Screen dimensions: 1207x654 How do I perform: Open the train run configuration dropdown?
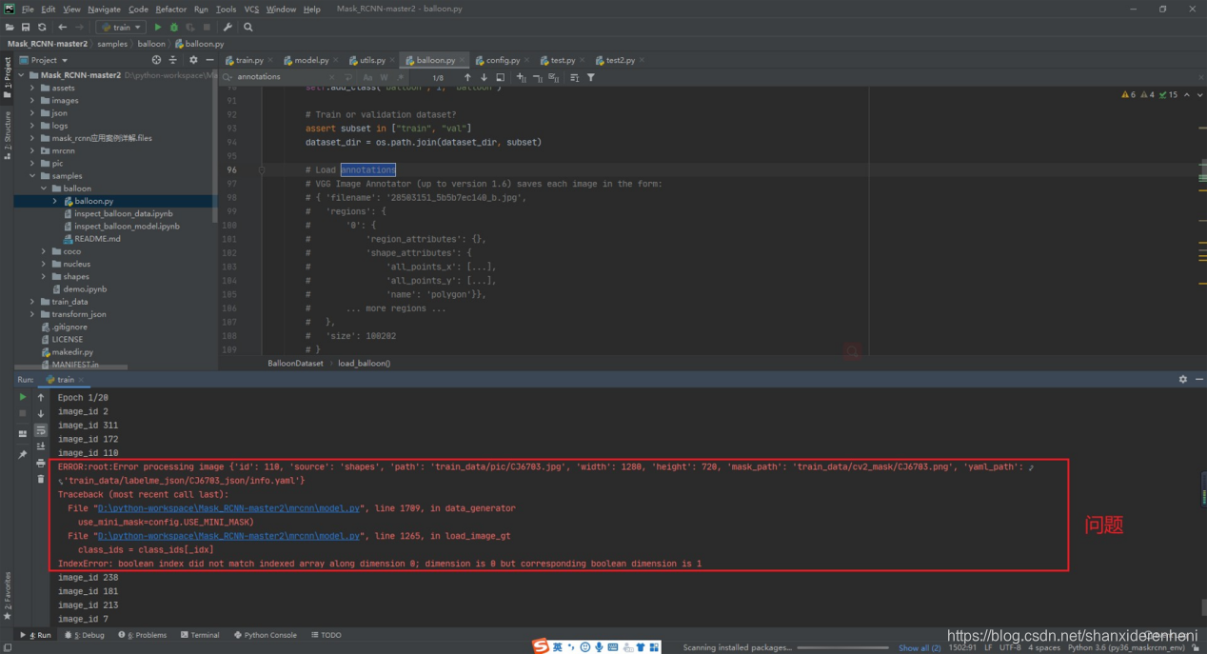(122, 28)
